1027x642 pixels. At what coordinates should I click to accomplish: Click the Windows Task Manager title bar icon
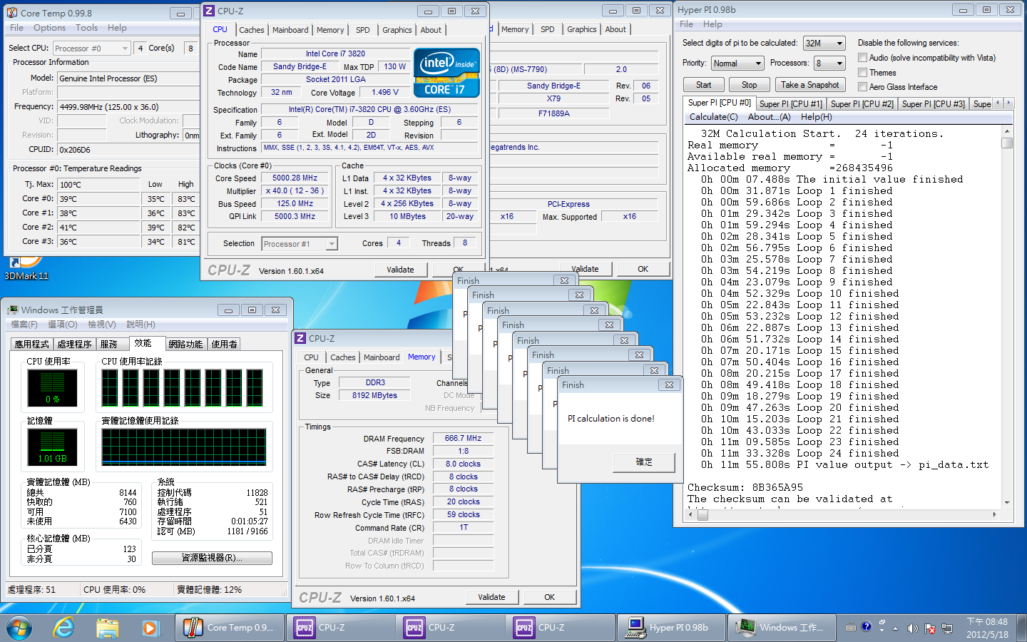(x=13, y=310)
